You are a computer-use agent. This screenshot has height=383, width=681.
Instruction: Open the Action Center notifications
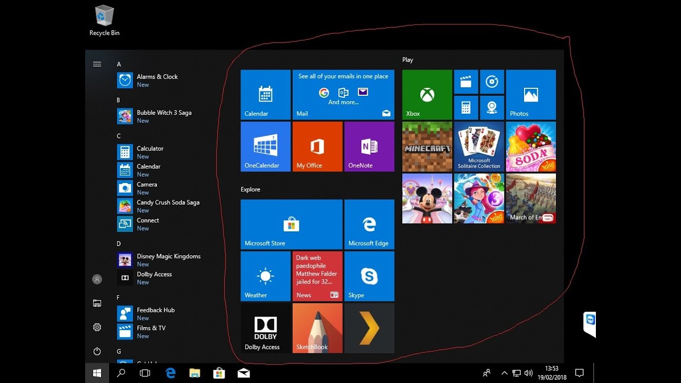pos(580,373)
